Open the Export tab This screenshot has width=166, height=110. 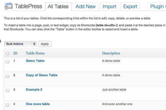tap(130, 7)
